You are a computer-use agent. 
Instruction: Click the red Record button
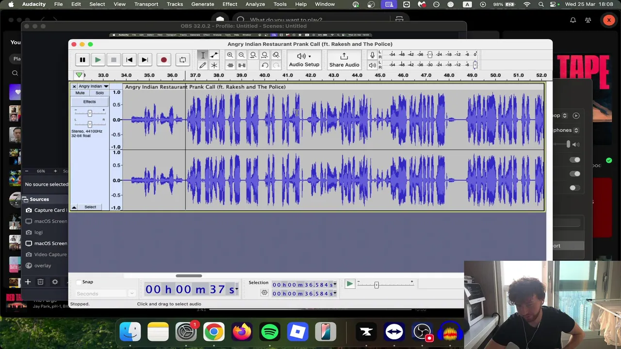163,60
